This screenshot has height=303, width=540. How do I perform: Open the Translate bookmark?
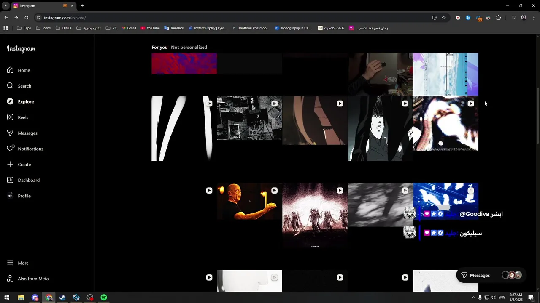click(x=174, y=28)
